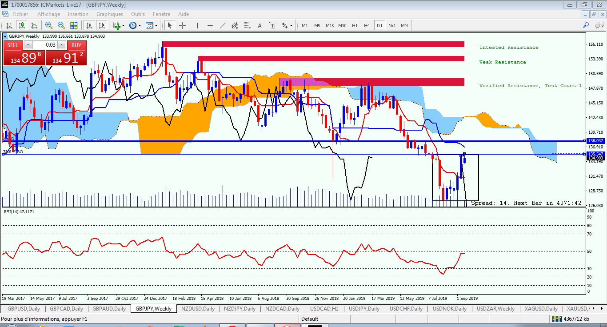Click connection status 4367/12 kb
Viewport: 607px width, 327px height.
pos(570,319)
